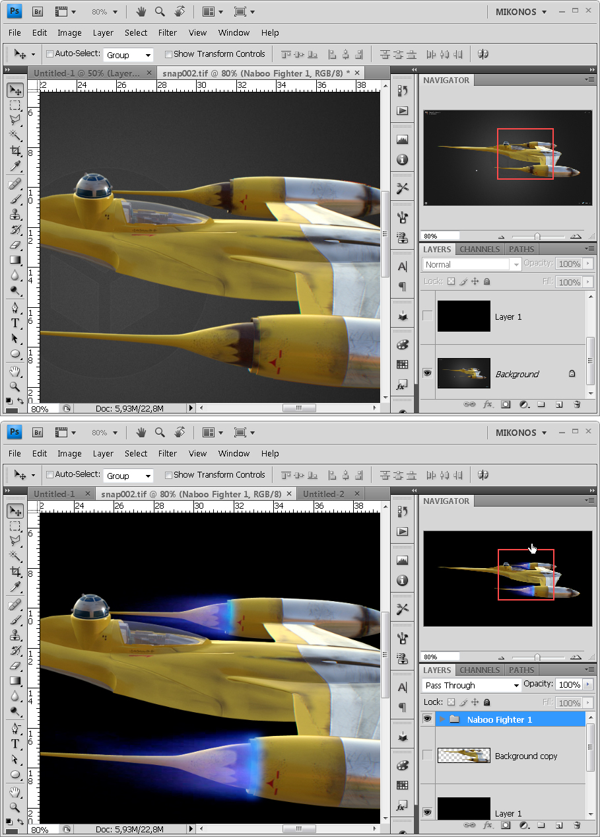
Task: Open the Swatches panel icon in lower window dock
Action: 403,785
